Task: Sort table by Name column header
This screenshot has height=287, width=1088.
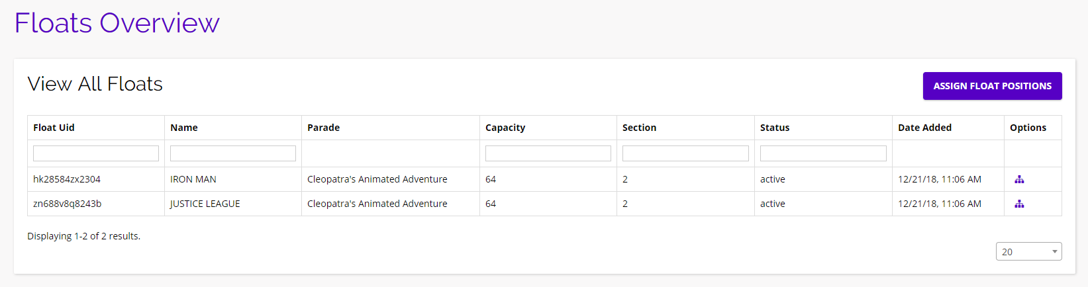Action: (184, 128)
